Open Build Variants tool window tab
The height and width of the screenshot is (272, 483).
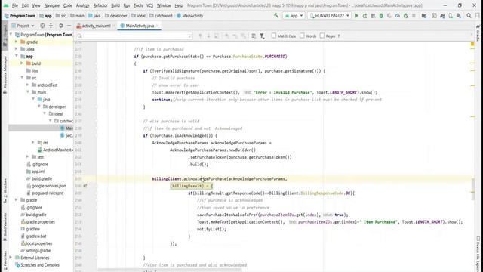pyautogui.click(x=5, y=227)
